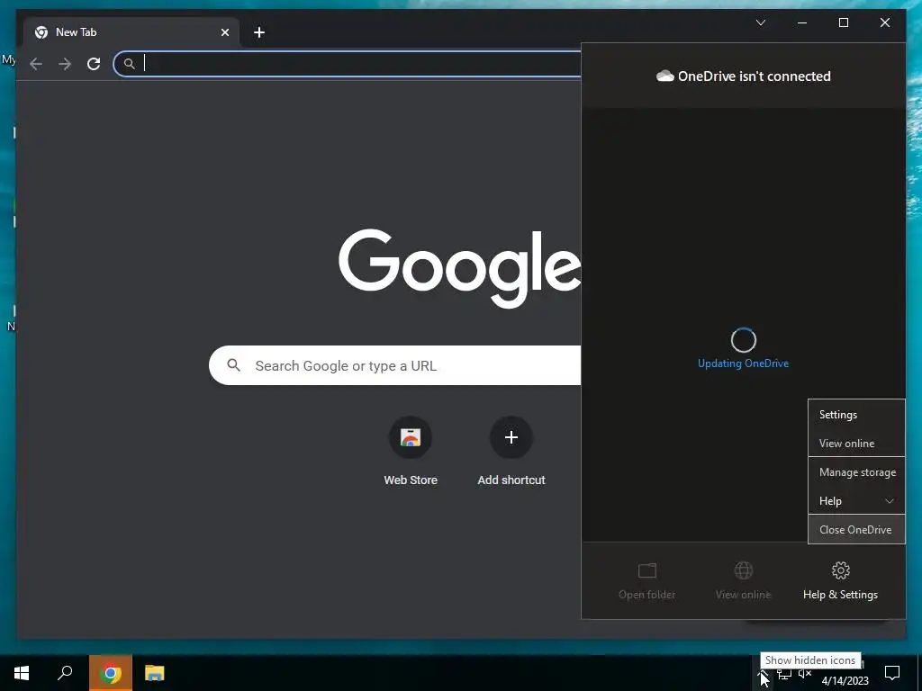This screenshot has height=691, width=922.
Task: Choose View online in the popup menu
Action: point(856,444)
